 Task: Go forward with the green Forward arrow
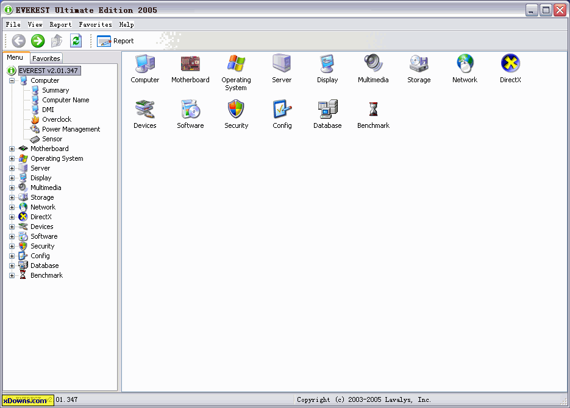click(x=38, y=41)
